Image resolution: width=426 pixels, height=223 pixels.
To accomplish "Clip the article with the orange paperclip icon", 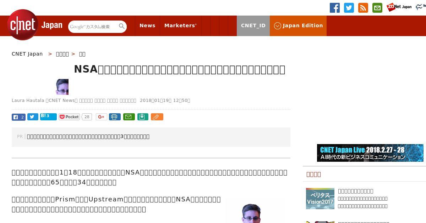I will click(157, 117).
